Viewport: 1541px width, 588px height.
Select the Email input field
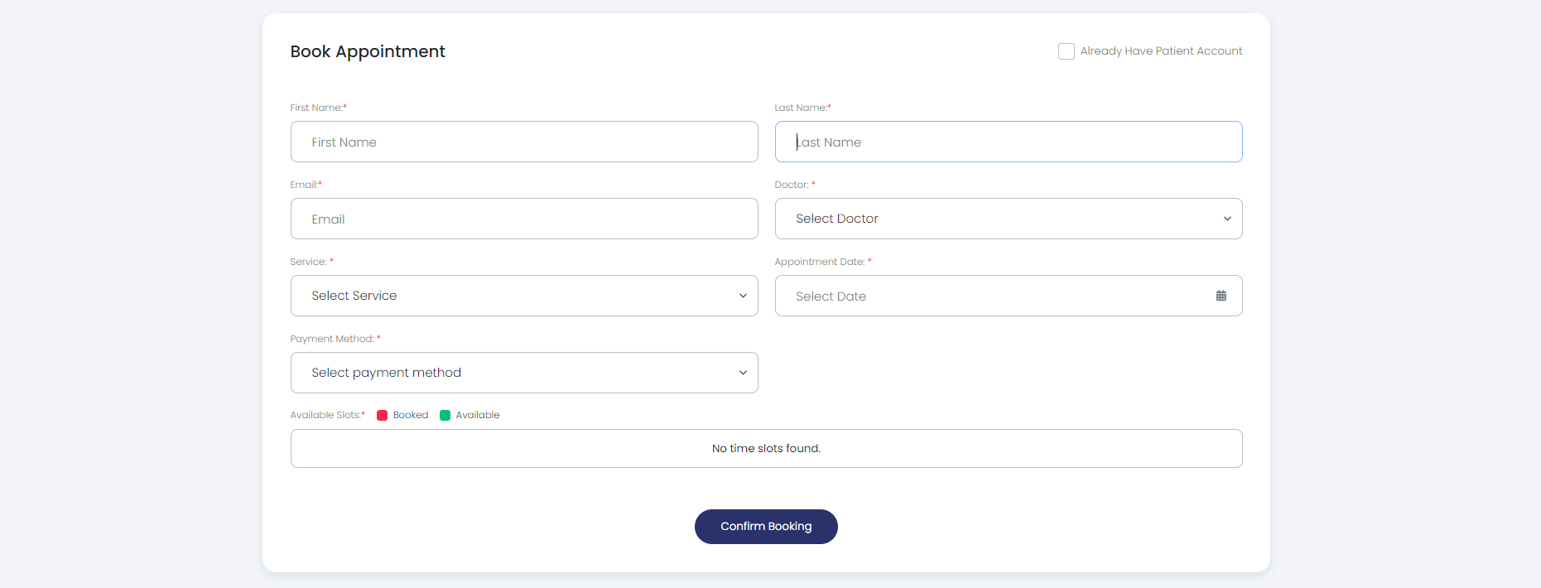tap(523, 219)
